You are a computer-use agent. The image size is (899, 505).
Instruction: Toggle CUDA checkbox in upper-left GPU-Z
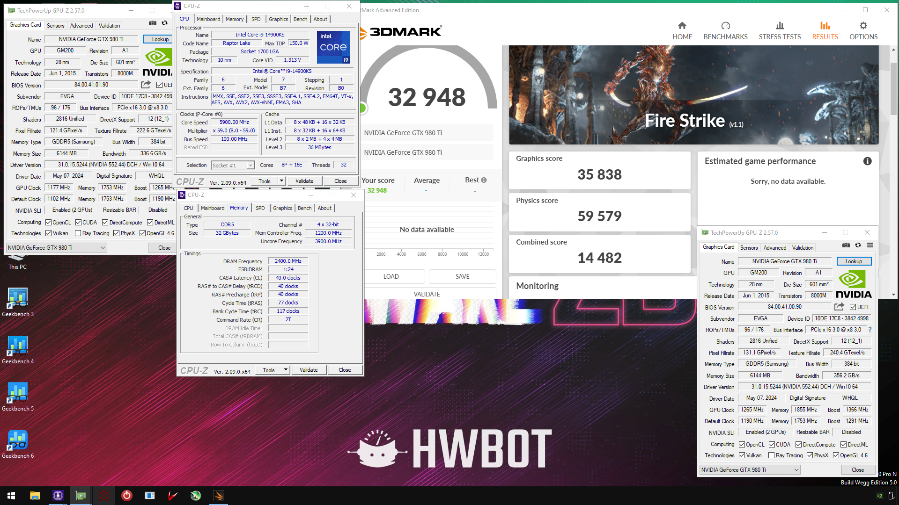coord(78,223)
